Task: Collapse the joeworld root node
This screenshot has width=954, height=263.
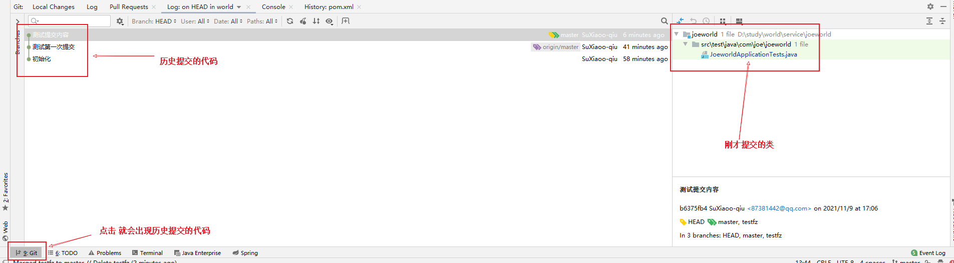Action: click(x=677, y=34)
